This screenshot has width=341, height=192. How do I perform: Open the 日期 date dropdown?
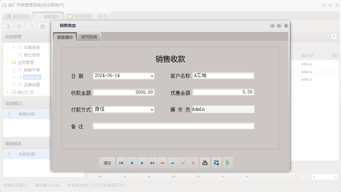pos(151,76)
